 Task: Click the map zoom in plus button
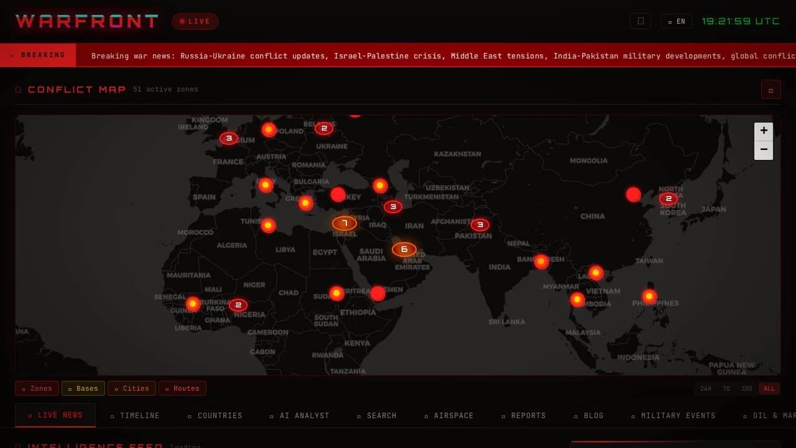[x=764, y=131]
